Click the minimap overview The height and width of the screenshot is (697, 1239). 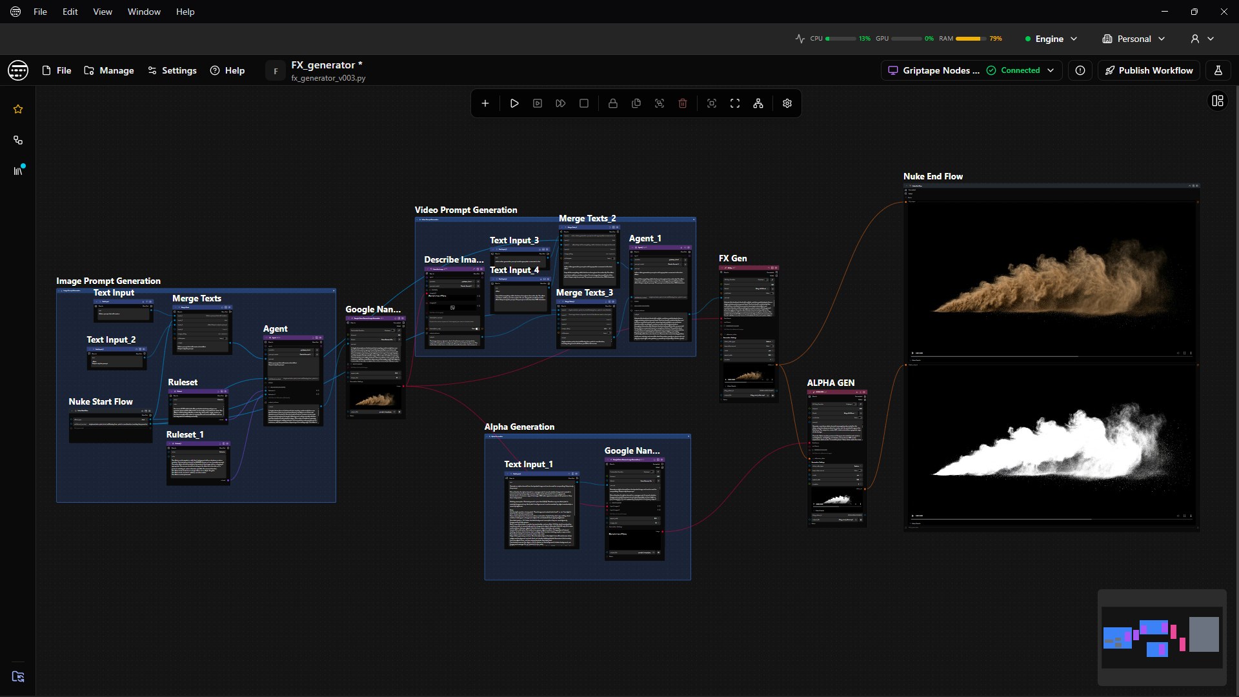click(1162, 637)
